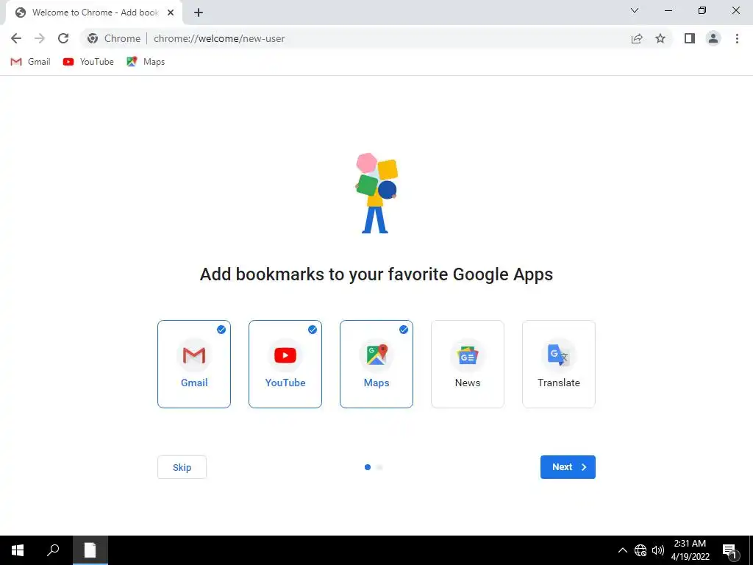
Task: Click the Maps card checkmark badge
Action: click(x=404, y=330)
